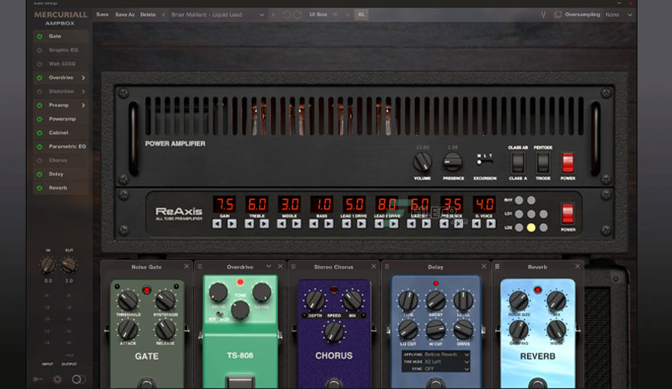Open the Oversampling dropdown set to None

618,14
